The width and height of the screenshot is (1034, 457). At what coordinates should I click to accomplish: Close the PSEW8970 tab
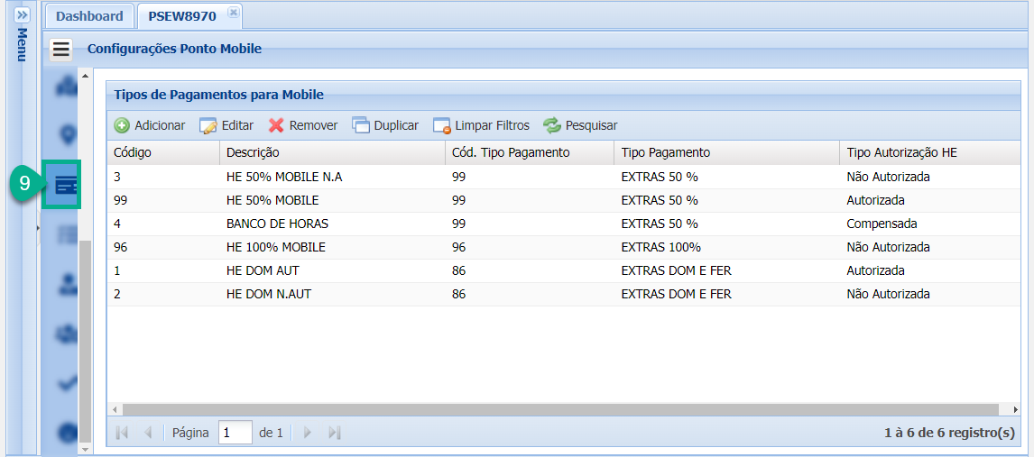tap(233, 13)
